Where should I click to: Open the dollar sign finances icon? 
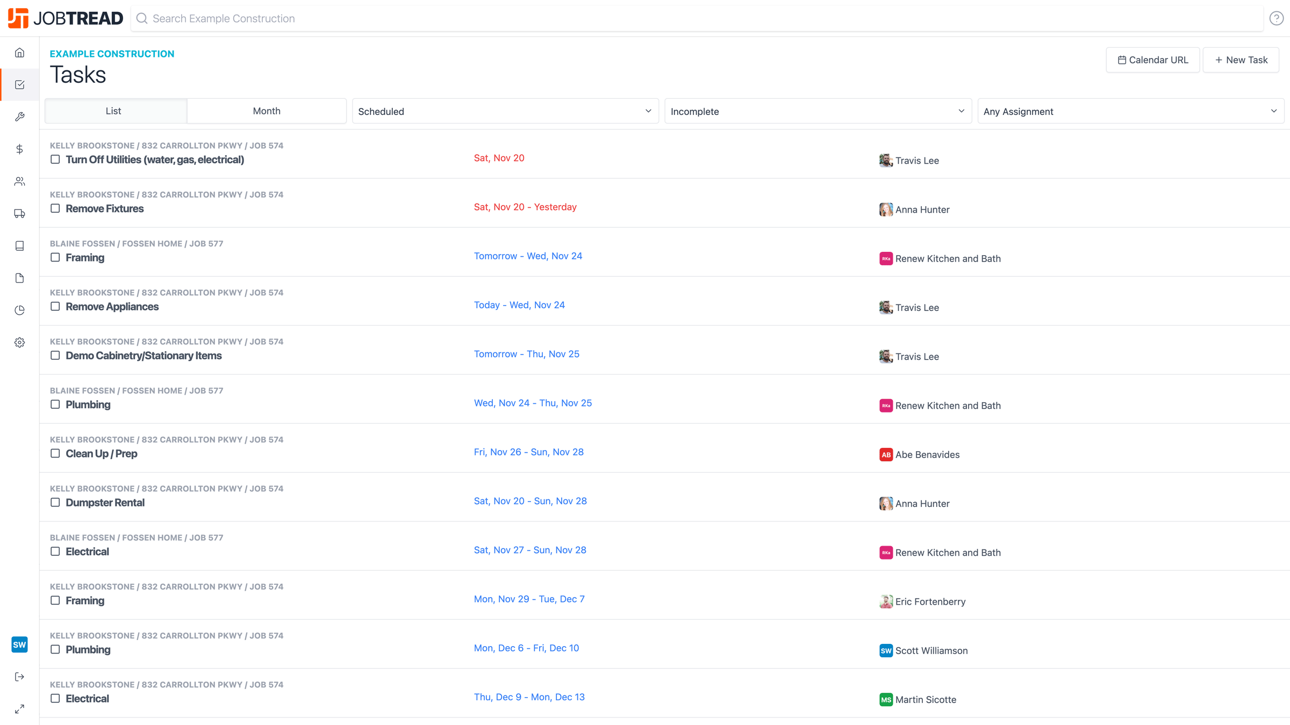pyautogui.click(x=19, y=149)
